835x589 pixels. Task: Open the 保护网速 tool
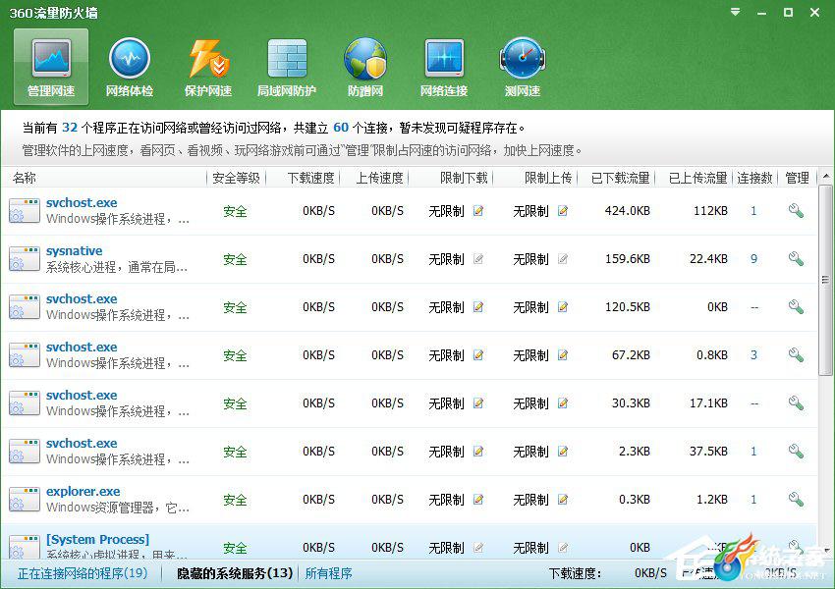[x=208, y=67]
